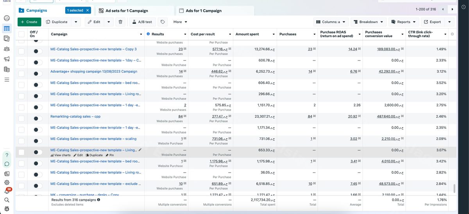The height and width of the screenshot is (214, 469).
Task: Open the Reports dropdown
Action: [404, 22]
